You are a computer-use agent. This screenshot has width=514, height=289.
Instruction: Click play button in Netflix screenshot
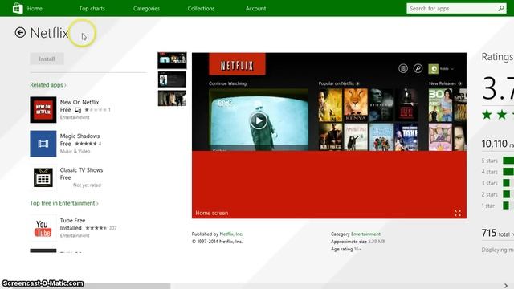click(x=259, y=120)
